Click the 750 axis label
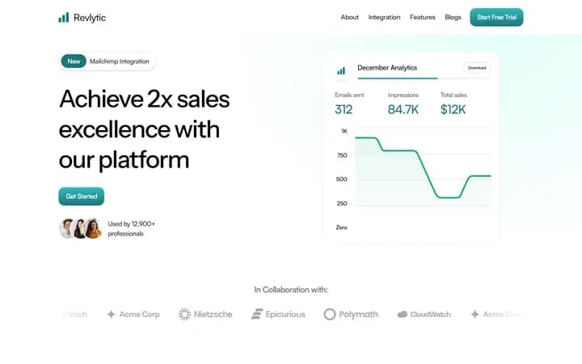Viewport: 582px width, 364px height. [342, 155]
